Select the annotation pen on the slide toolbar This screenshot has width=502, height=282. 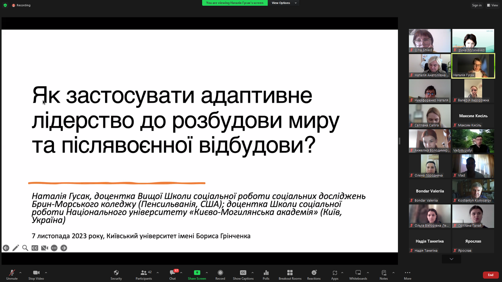coord(15,248)
